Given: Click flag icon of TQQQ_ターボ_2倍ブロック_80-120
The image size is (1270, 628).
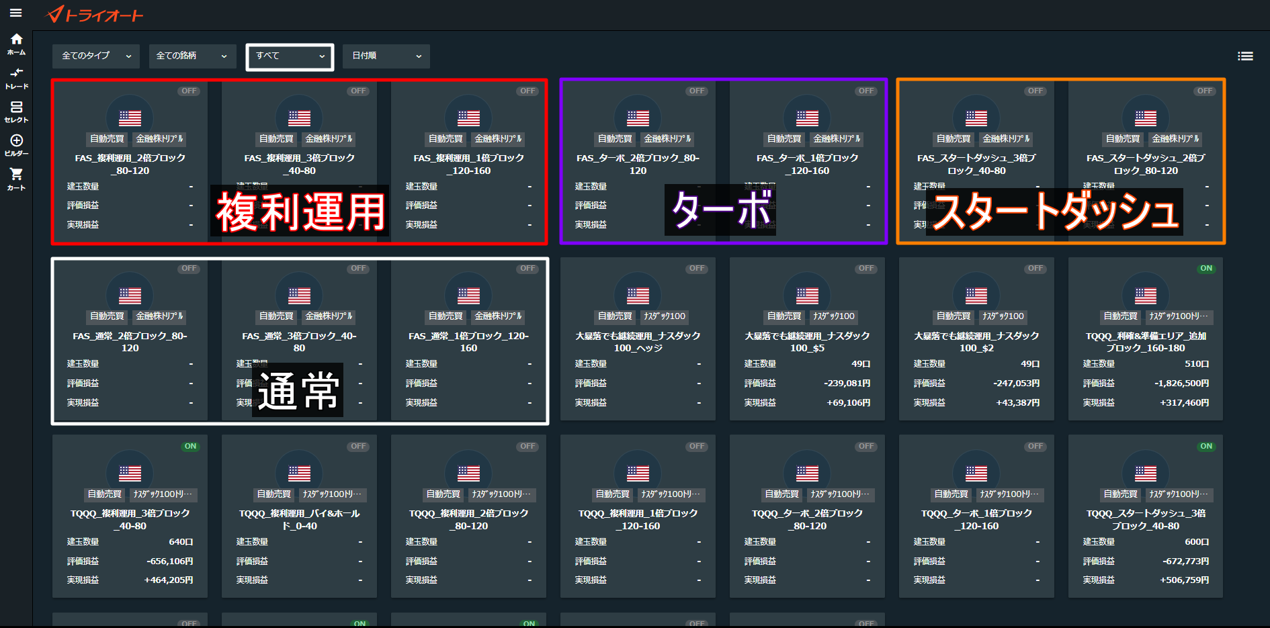Looking at the screenshot, I should pyautogui.click(x=807, y=474).
